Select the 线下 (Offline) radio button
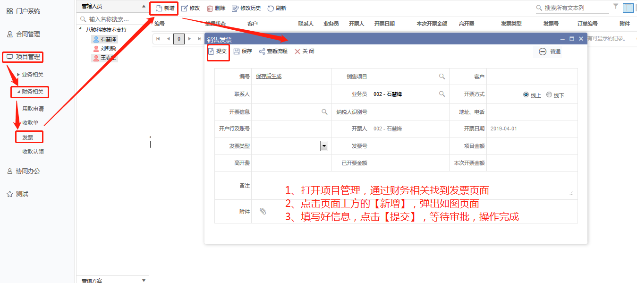Screen dimensions: 637x283 tap(549, 94)
